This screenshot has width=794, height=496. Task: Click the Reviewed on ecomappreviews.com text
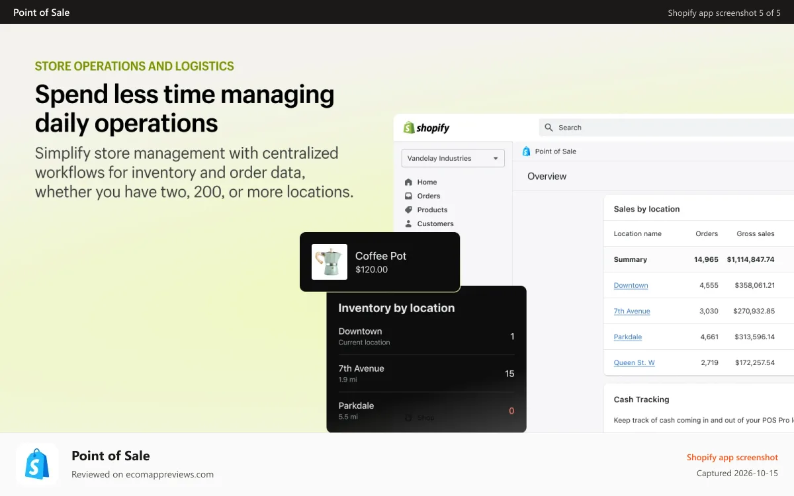(x=142, y=474)
